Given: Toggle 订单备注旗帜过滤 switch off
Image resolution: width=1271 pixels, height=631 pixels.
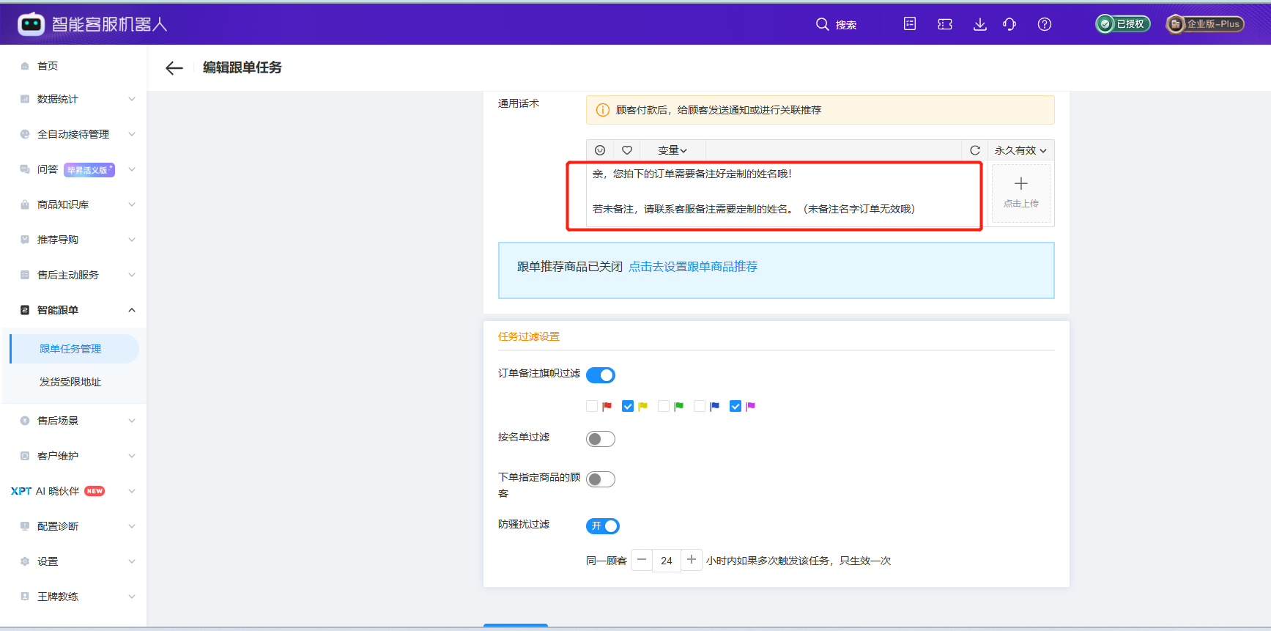Looking at the screenshot, I should [x=601, y=375].
